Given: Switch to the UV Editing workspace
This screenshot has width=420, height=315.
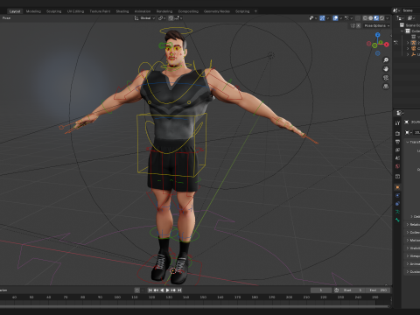Looking at the screenshot, I should [75, 11].
